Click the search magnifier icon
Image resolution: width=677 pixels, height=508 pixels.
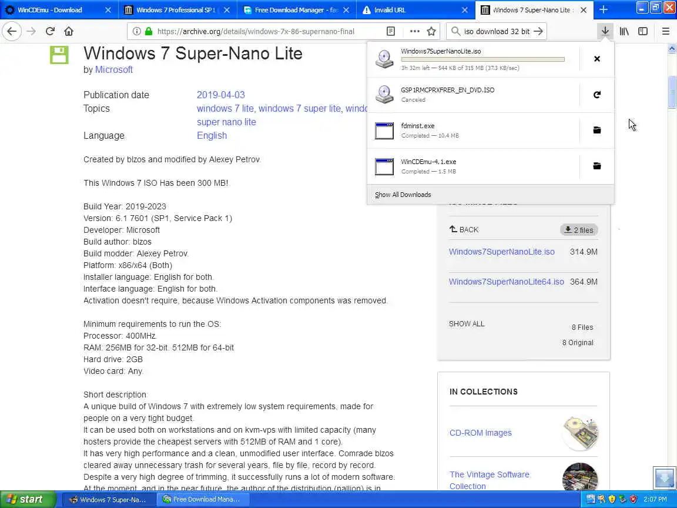455,31
